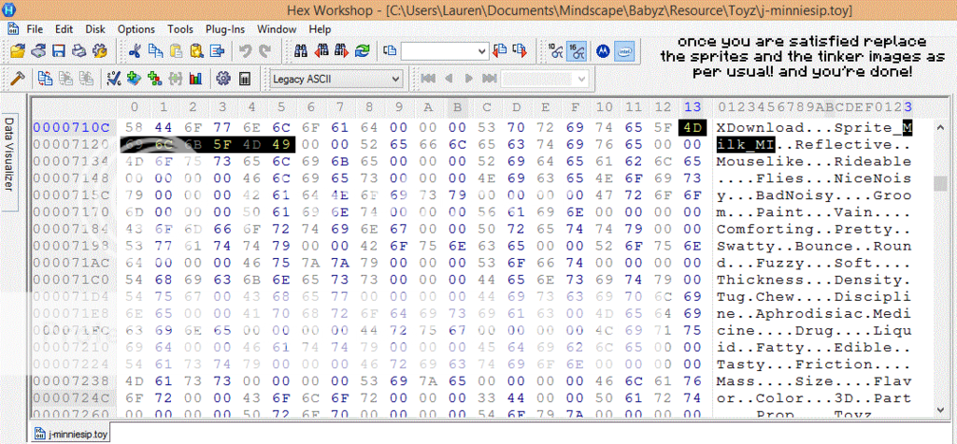
Task: Click the highlighted 4D byte on the first row
Action: (x=693, y=128)
